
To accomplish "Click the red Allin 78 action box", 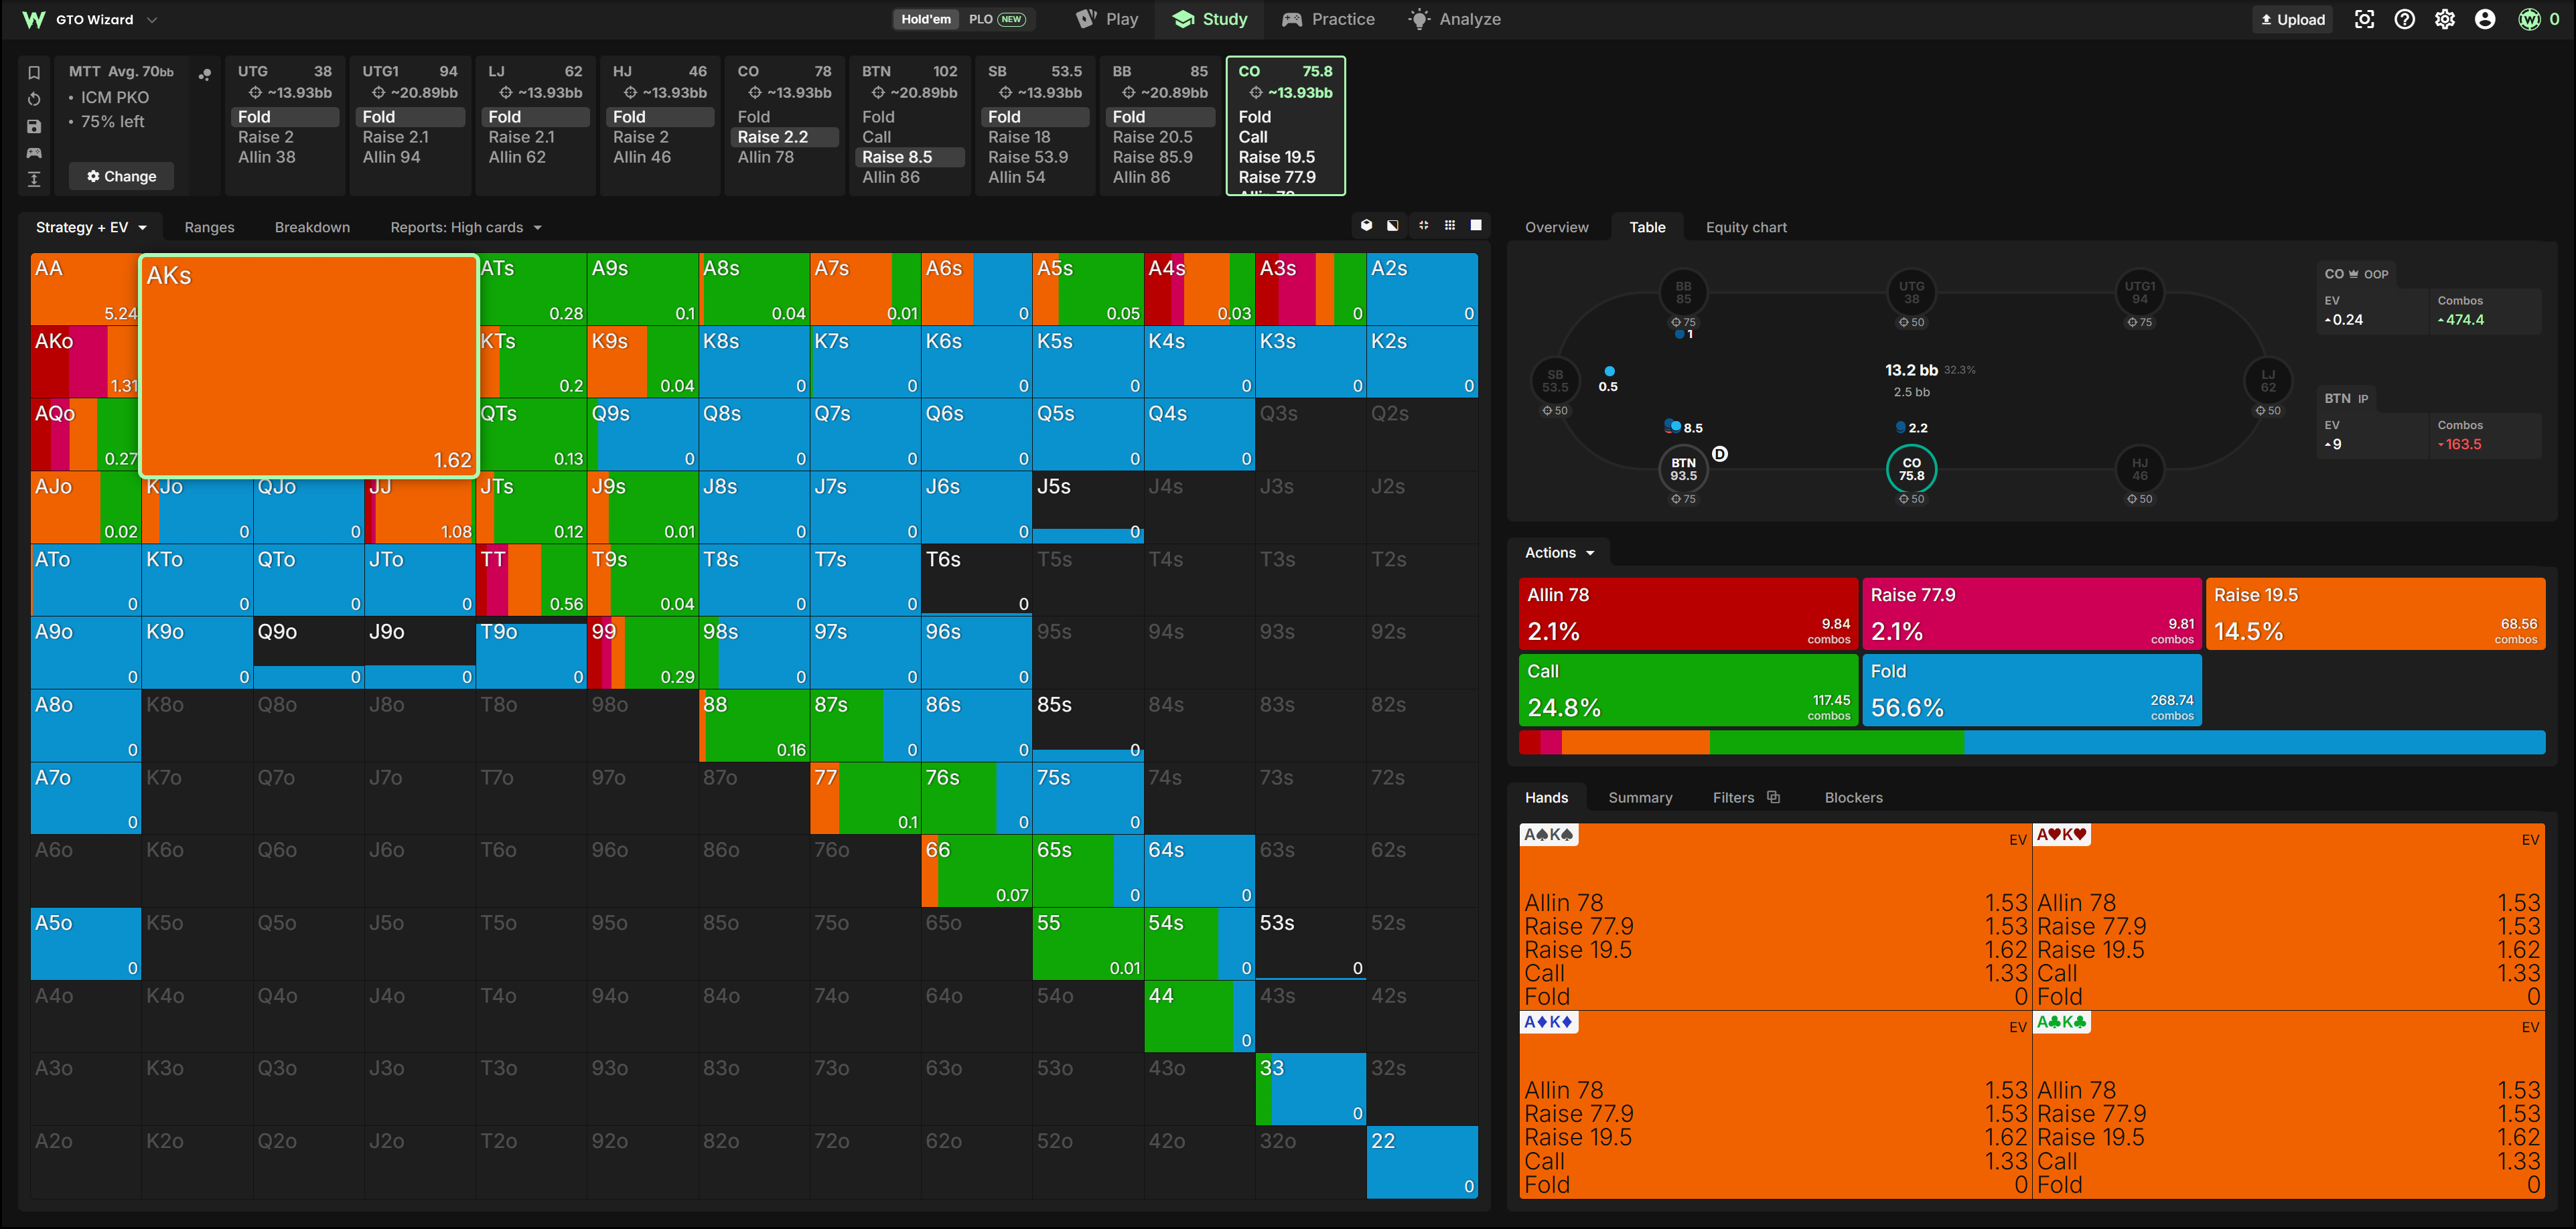I will (1688, 612).
